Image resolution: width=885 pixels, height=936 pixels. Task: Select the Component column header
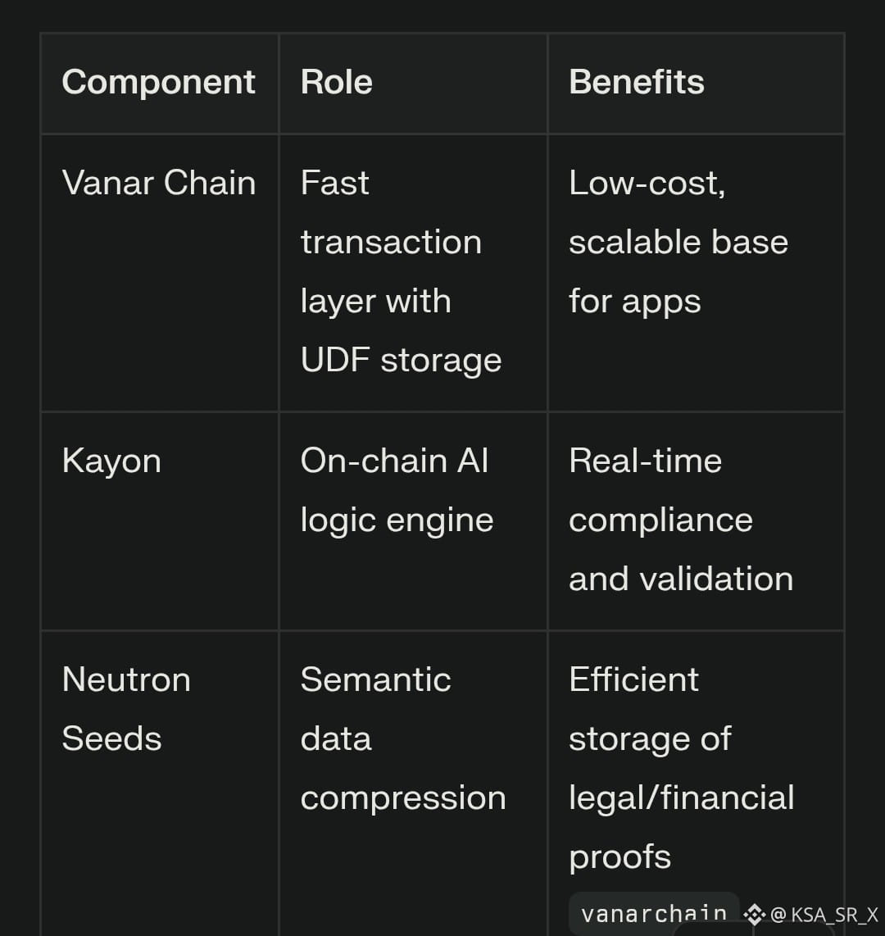[159, 82]
